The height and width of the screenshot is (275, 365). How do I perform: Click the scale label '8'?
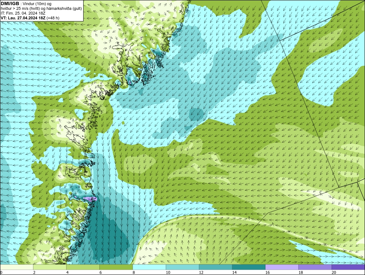pos(134,272)
